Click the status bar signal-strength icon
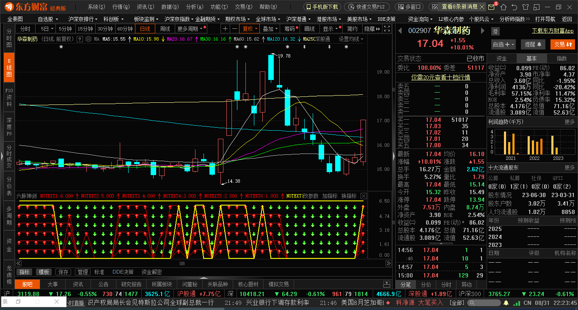The height and width of the screenshot is (310, 578). (x=517, y=303)
